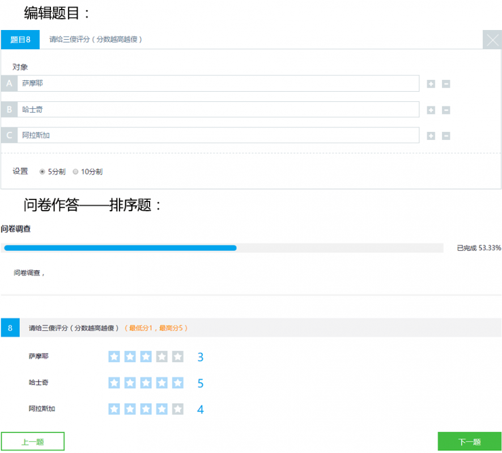Click the 最低分1，最高分5 hint text

[x=156, y=328]
